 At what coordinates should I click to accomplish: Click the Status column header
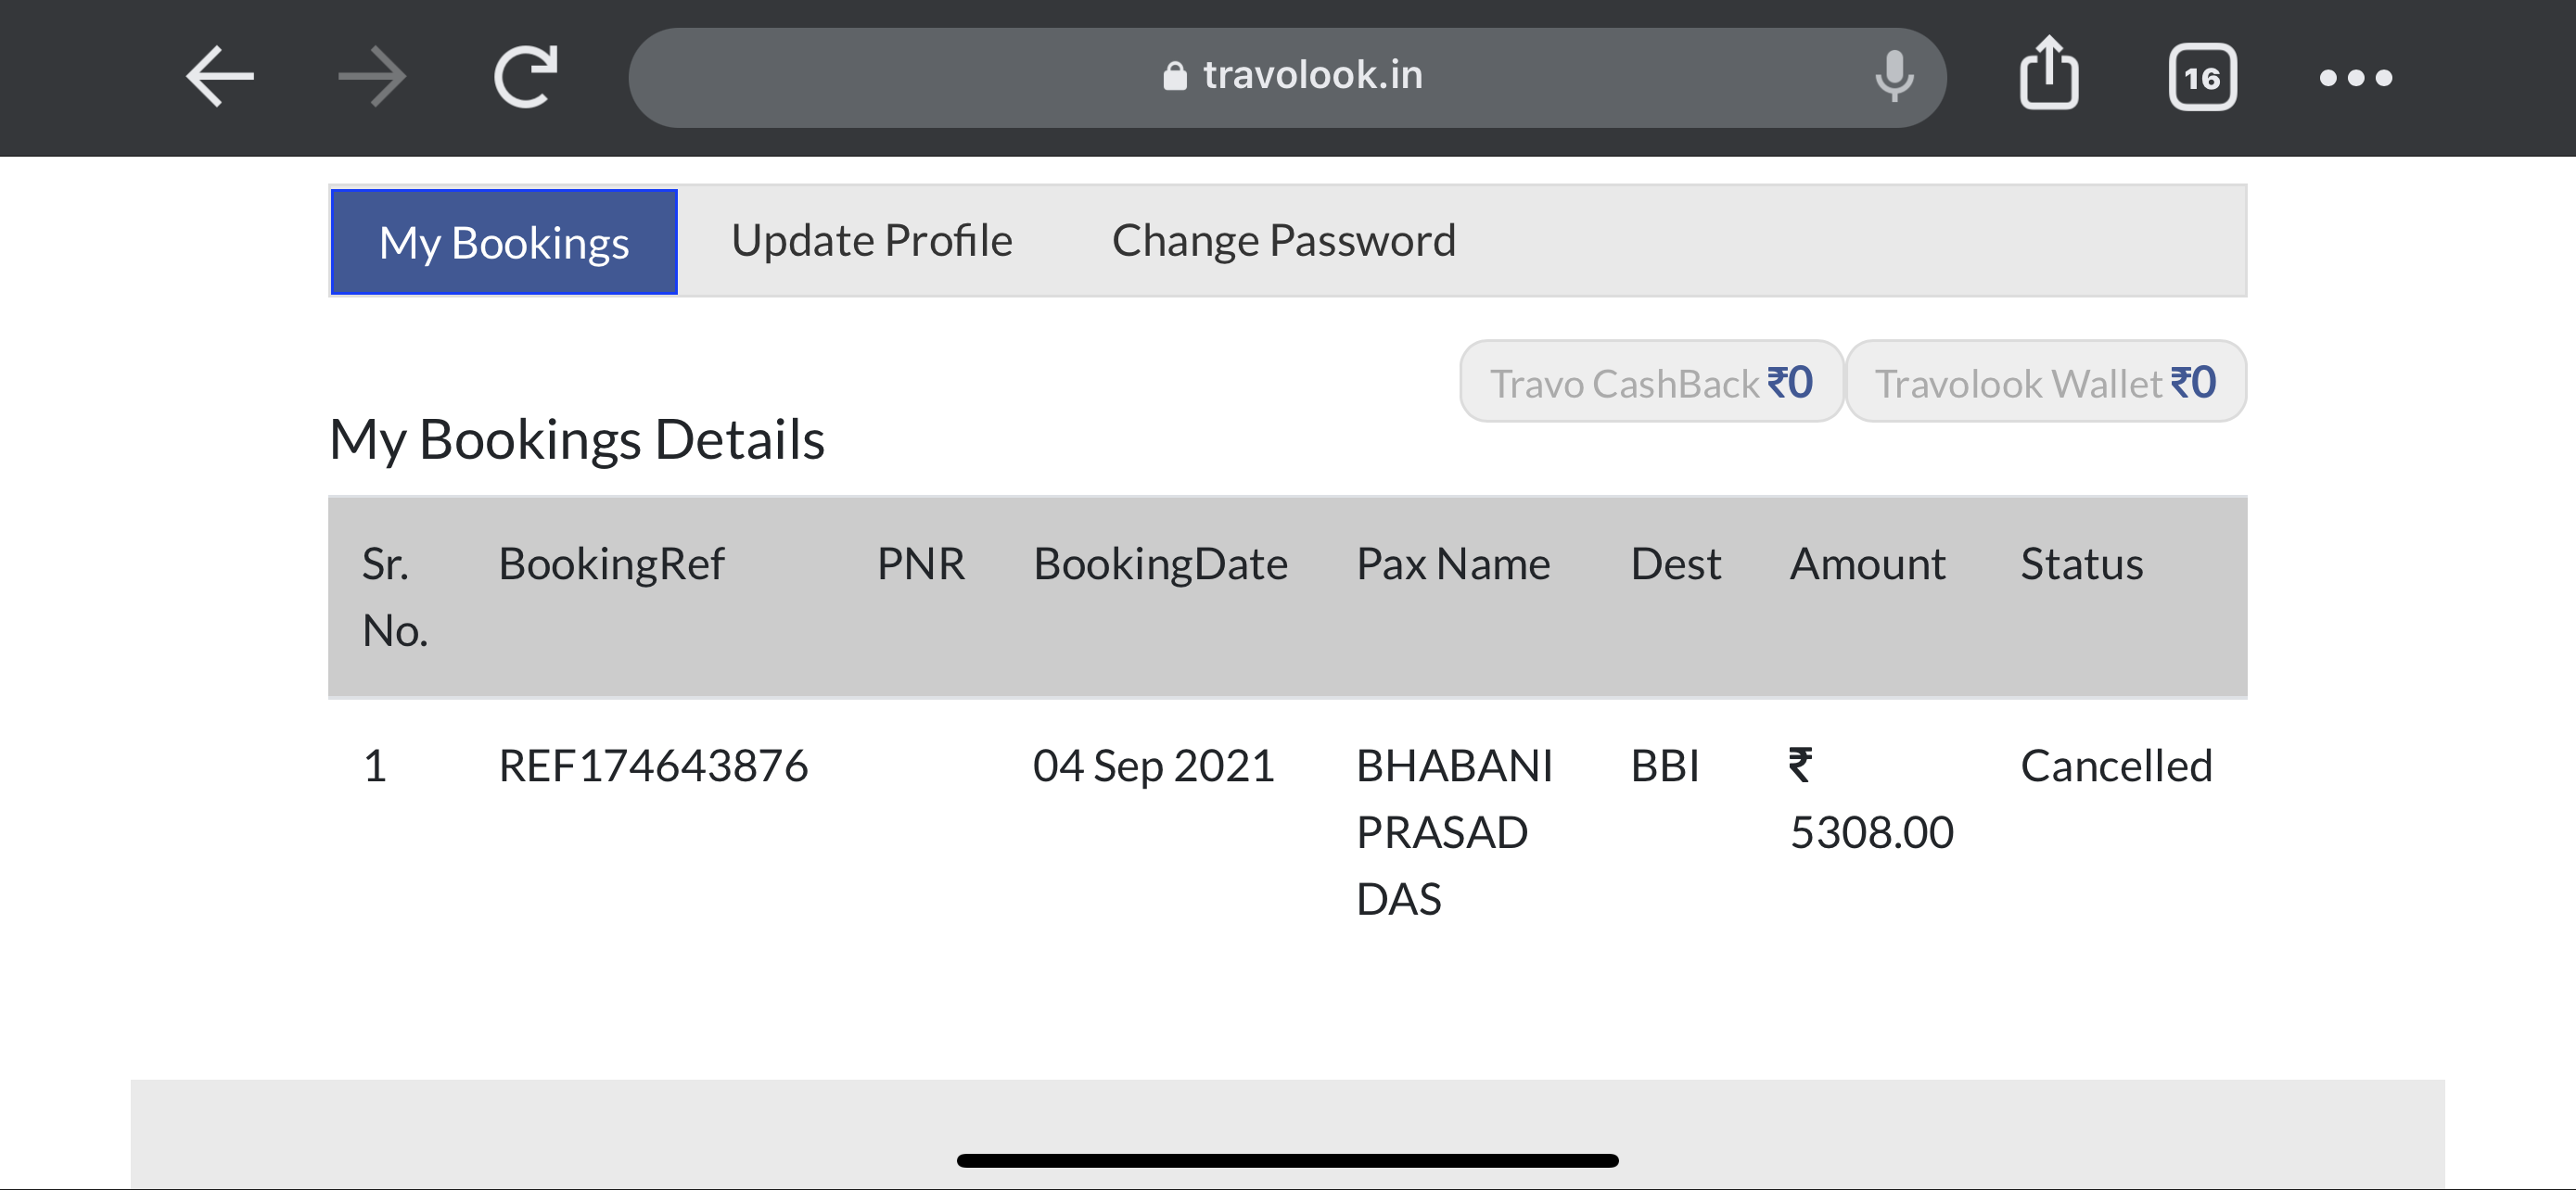(2081, 564)
